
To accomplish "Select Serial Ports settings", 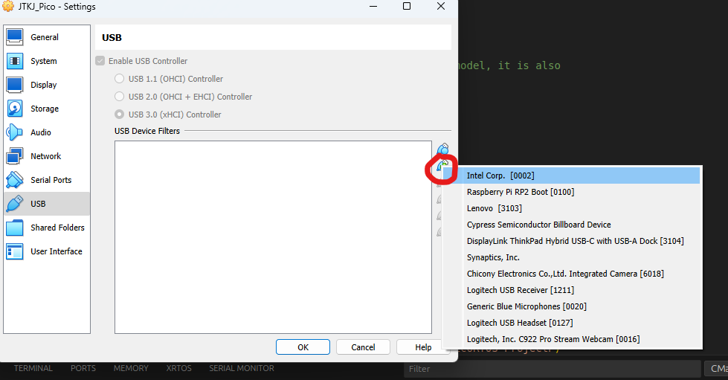I will (47, 180).
